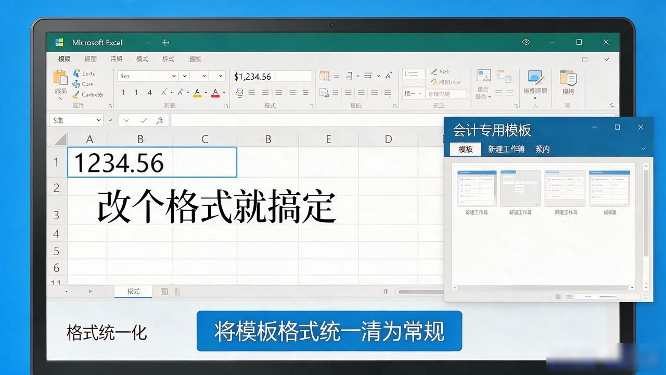Click the fx function icon in formula bar
The height and width of the screenshot is (375, 666).
click(159, 120)
